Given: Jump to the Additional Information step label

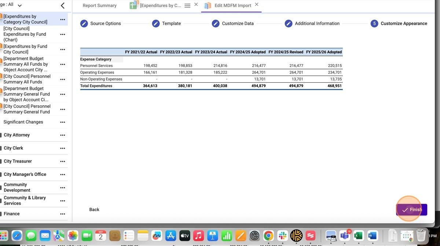Looking at the screenshot, I should point(317,23).
